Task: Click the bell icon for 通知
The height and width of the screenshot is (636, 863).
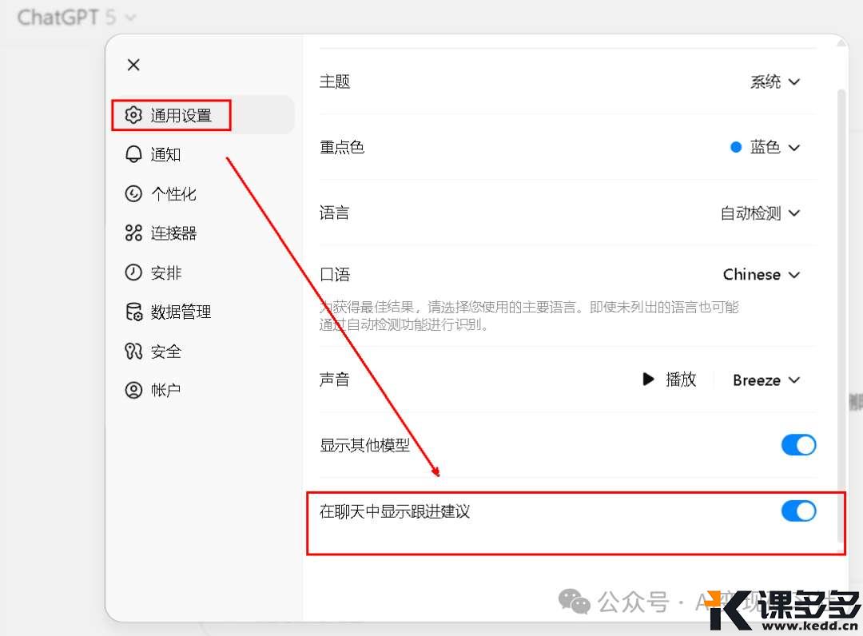Action: pyautogui.click(x=133, y=154)
